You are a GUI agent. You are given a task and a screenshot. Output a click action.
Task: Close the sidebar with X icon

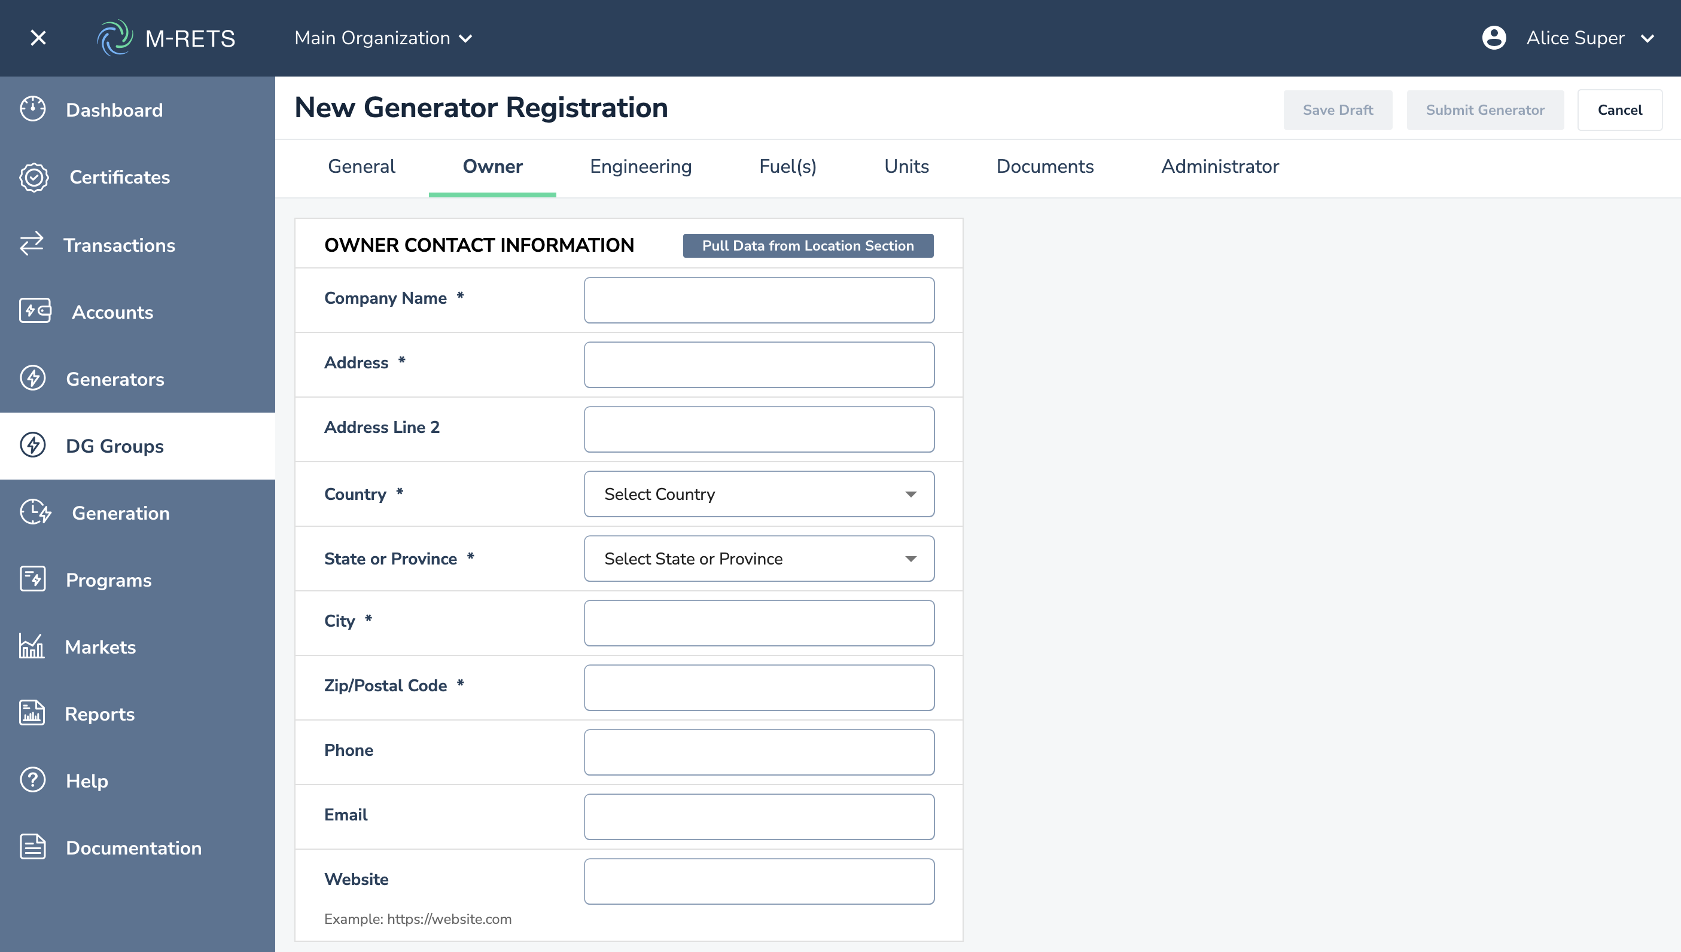(x=38, y=38)
